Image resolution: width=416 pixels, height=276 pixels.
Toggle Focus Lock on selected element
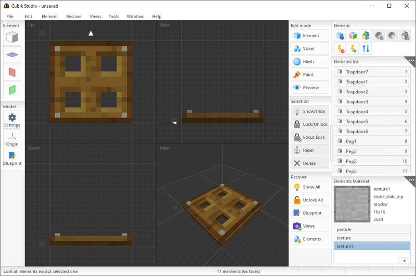pos(310,137)
